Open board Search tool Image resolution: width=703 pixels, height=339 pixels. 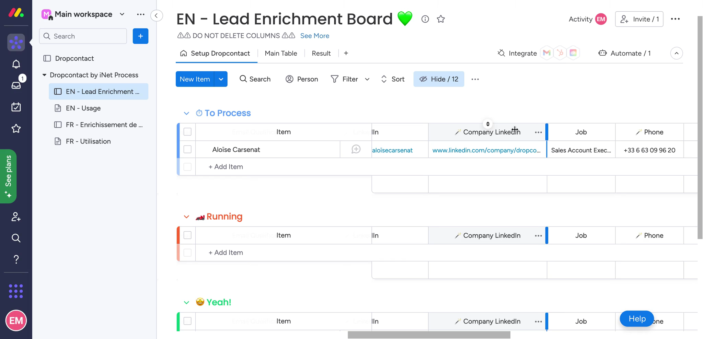tap(255, 79)
